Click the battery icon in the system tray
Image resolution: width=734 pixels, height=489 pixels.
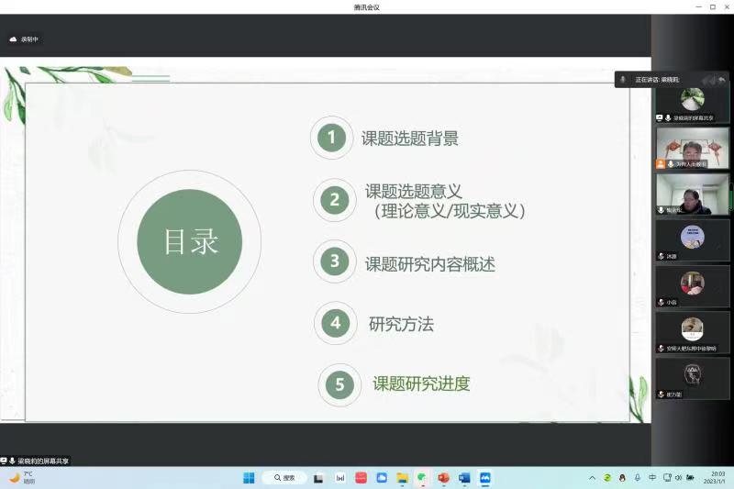pyautogui.click(x=690, y=478)
